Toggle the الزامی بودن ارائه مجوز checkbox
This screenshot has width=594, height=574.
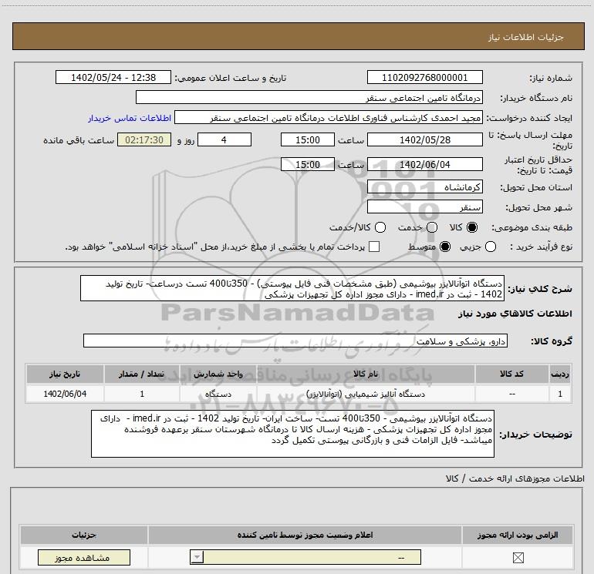[518, 558]
